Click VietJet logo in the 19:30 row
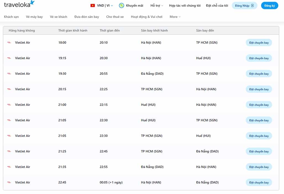Screen dimensions: 284x194 coord(9,74)
